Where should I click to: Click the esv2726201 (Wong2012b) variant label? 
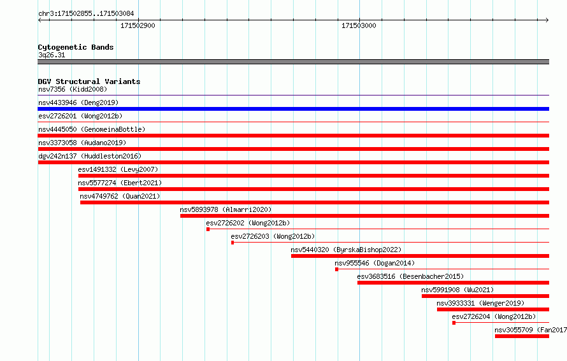(x=80, y=116)
